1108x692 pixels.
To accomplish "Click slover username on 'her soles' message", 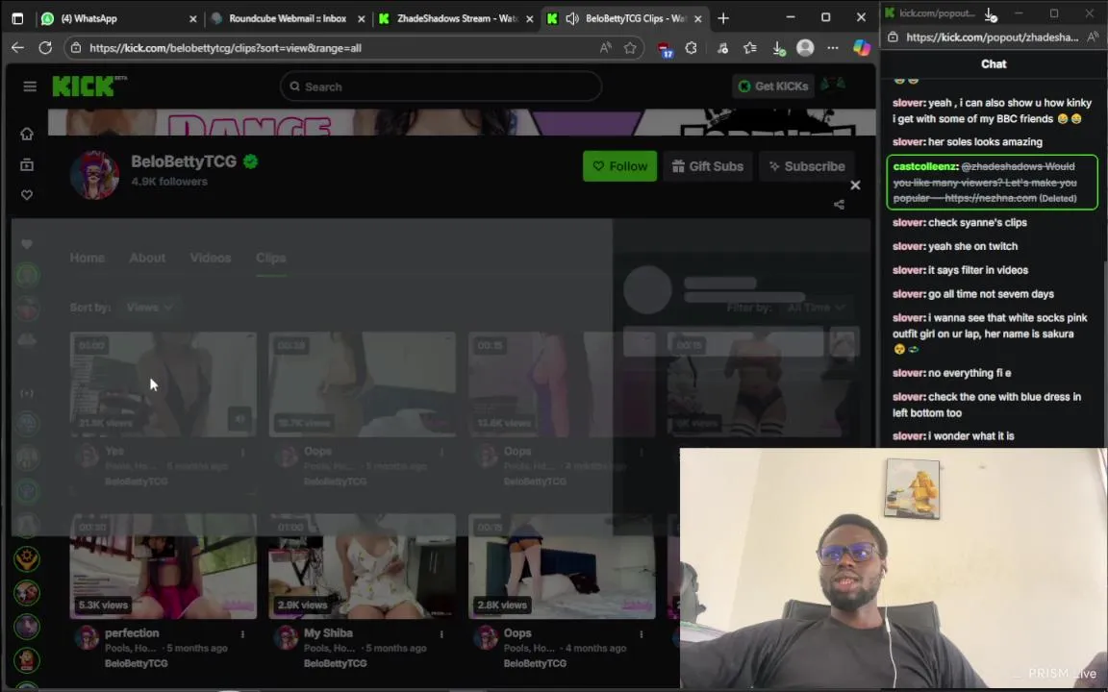I will pos(907,142).
